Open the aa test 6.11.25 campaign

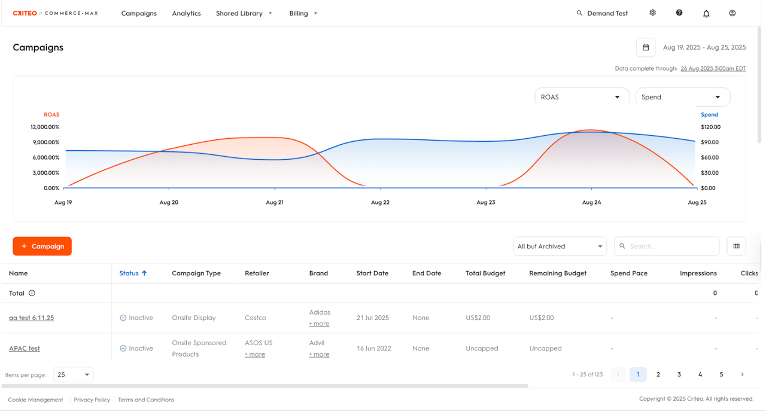tap(31, 318)
